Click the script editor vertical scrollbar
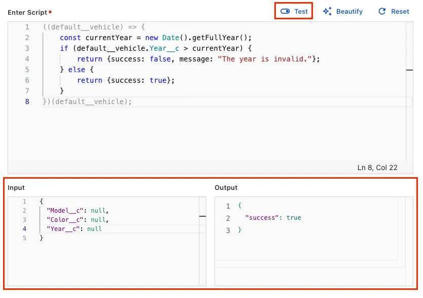This screenshot has width=423, height=298. click(409, 92)
